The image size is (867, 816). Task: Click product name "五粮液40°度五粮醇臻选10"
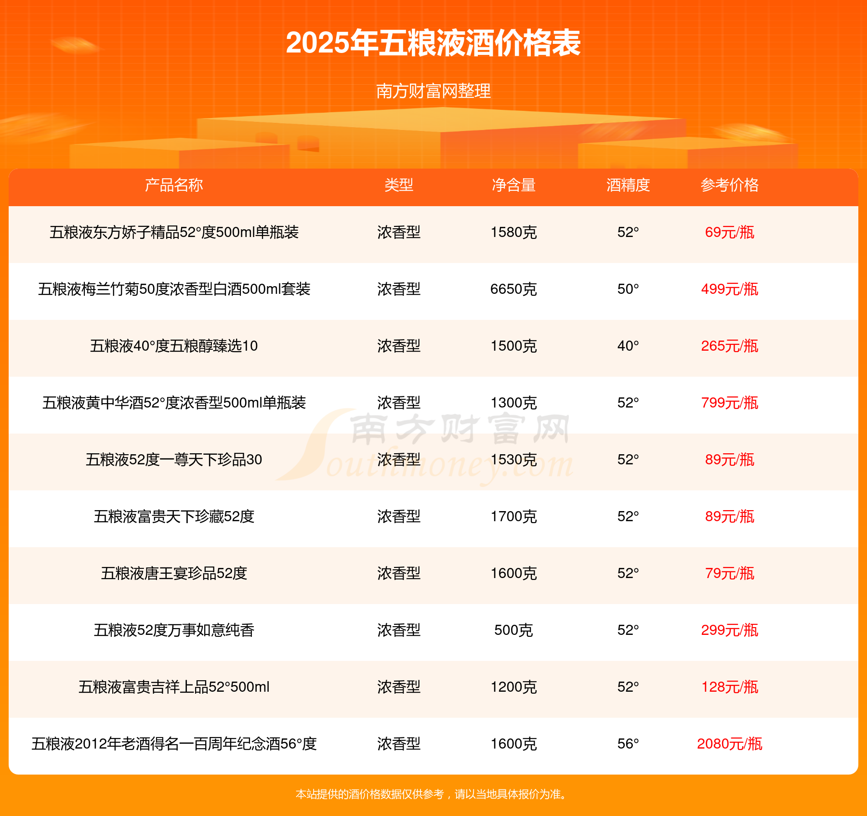tap(174, 346)
